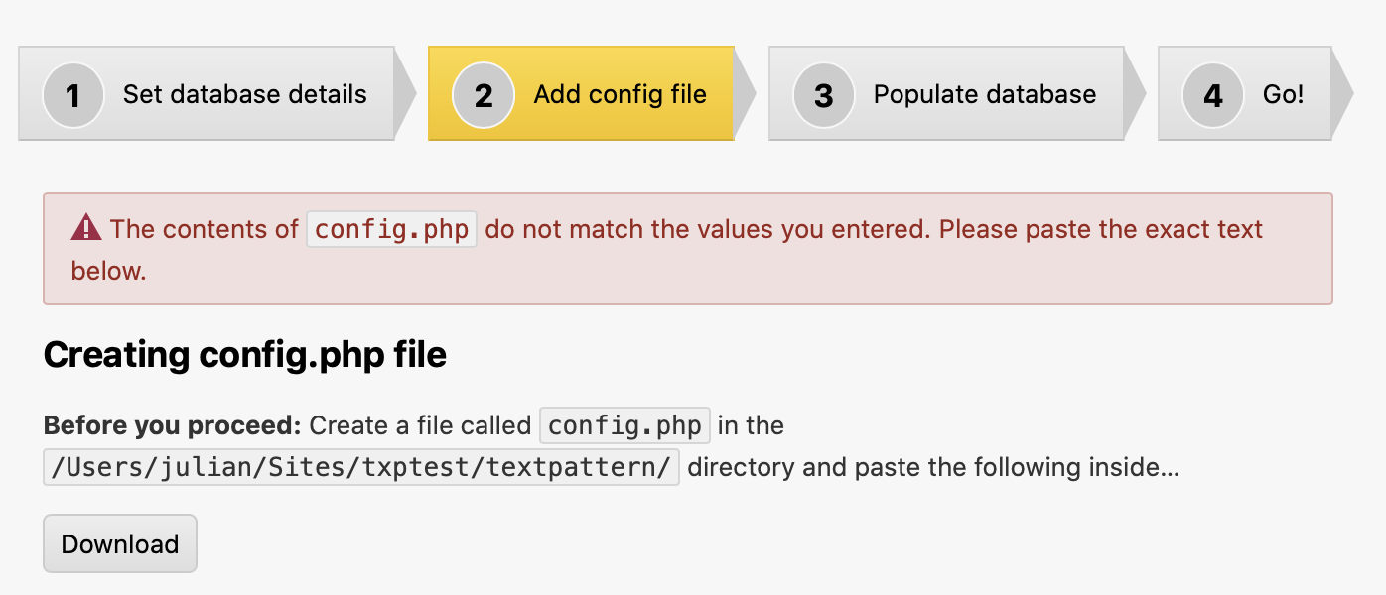Click the number 4 step circle

pyautogui.click(x=1213, y=95)
